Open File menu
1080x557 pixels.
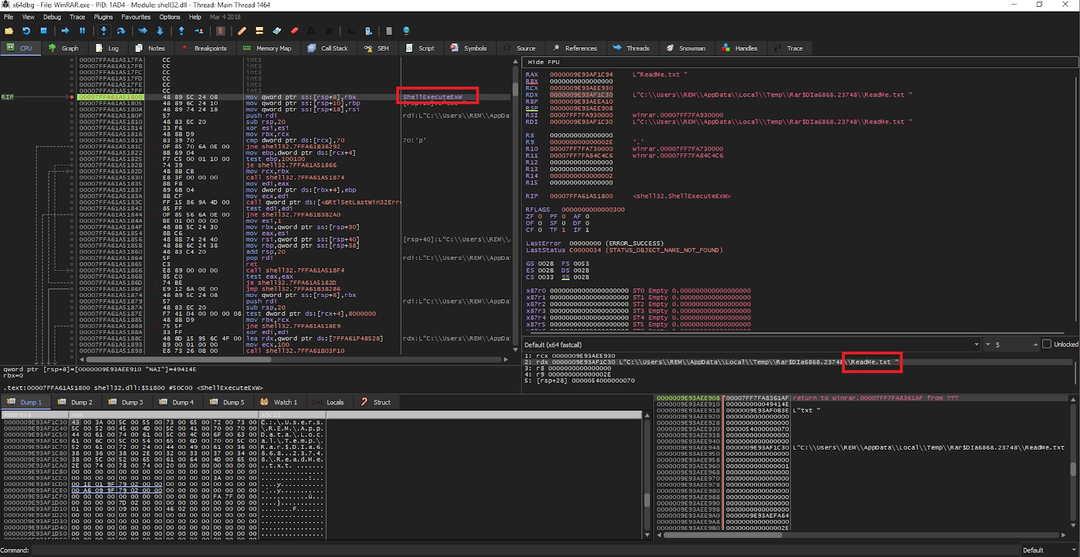pos(9,17)
